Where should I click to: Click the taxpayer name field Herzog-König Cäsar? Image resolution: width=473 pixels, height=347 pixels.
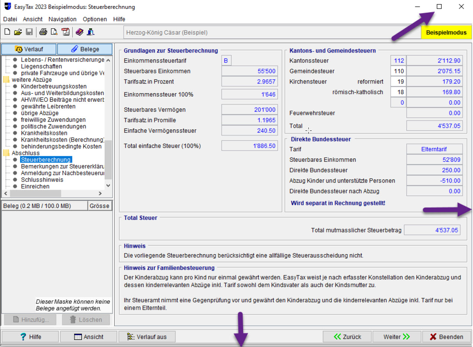(272, 32)
